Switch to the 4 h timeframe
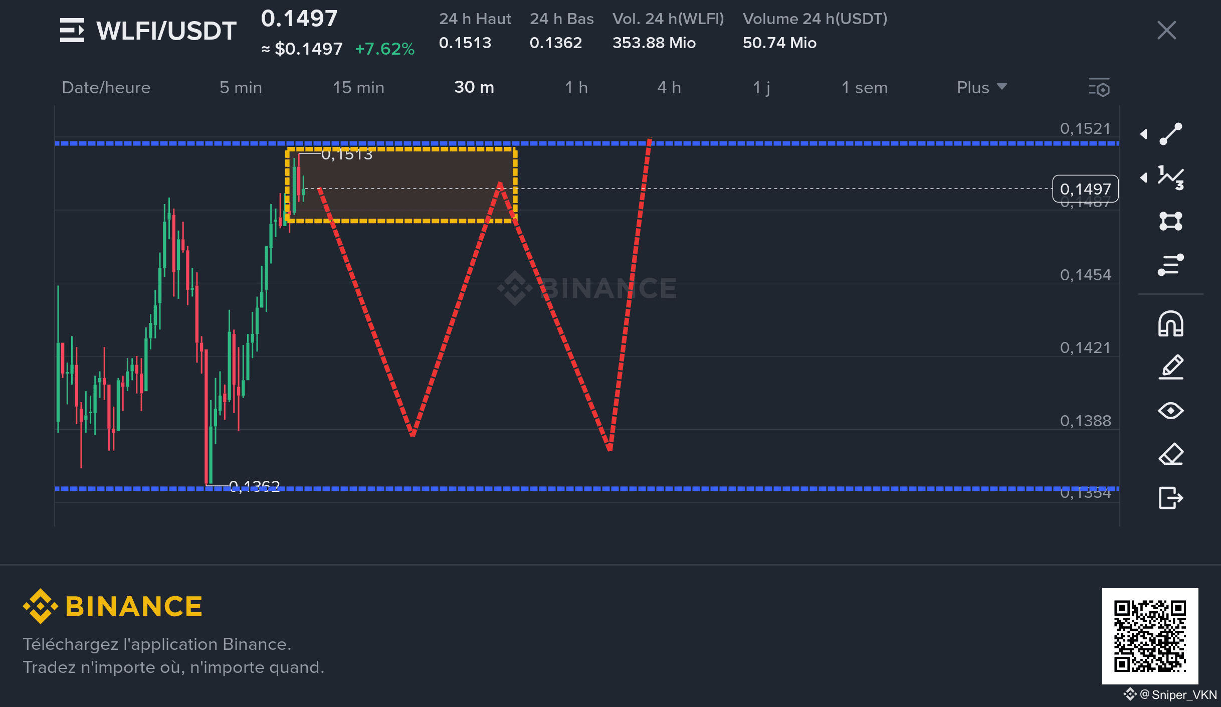 tap(669, 87)
